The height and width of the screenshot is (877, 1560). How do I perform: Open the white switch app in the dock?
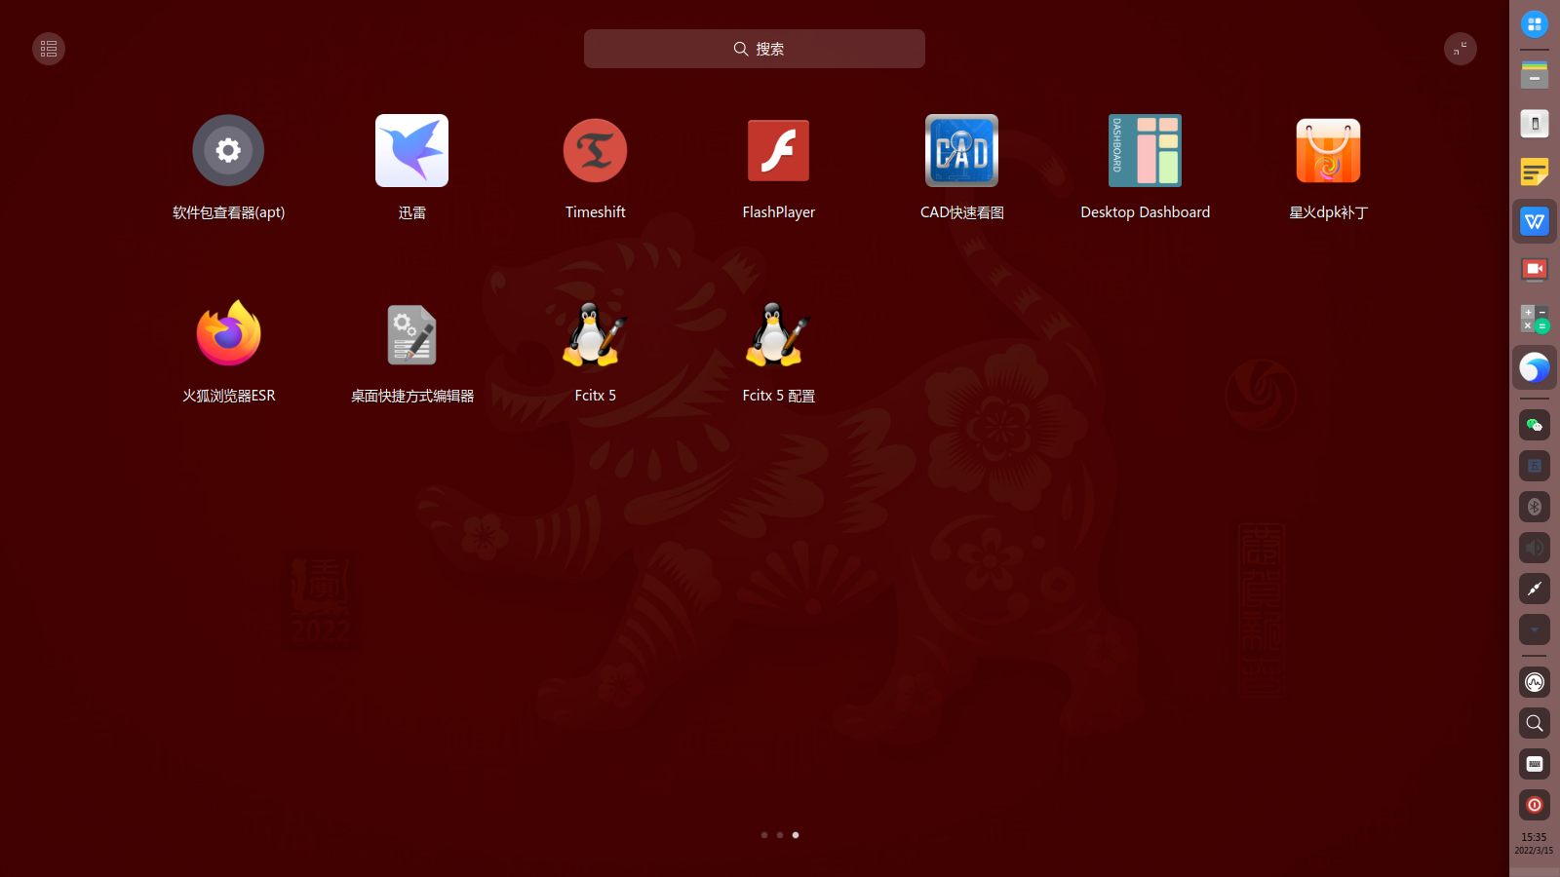(1535, 124)
